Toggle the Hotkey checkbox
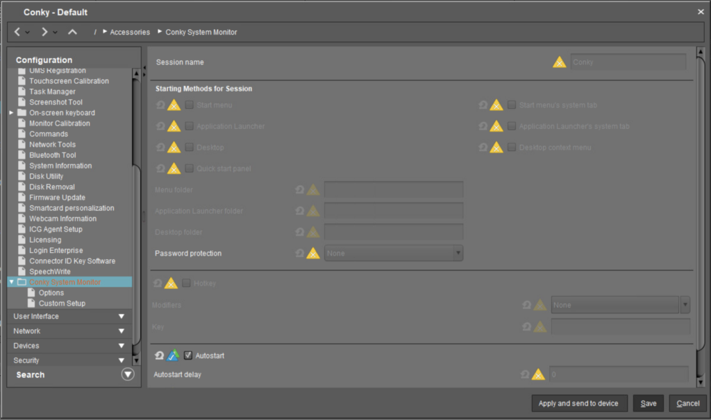711x420 pixels. click(186, 283)
